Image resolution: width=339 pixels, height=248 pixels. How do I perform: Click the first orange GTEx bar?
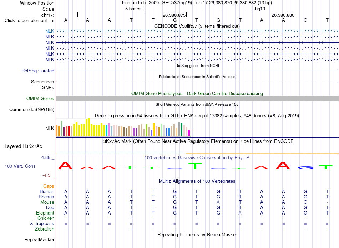(57, 131)
